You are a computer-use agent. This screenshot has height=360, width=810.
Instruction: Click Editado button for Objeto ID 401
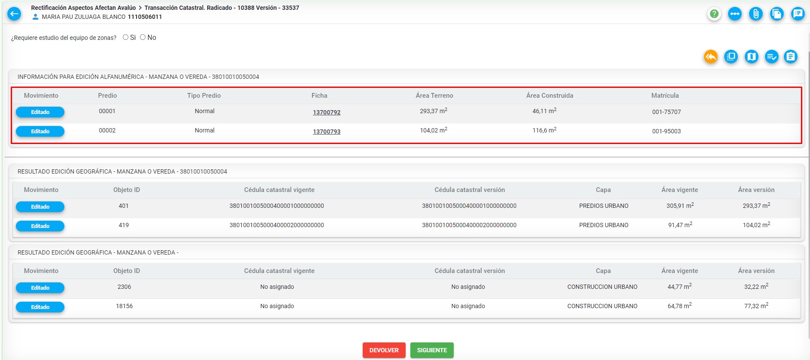click(40, 207)
